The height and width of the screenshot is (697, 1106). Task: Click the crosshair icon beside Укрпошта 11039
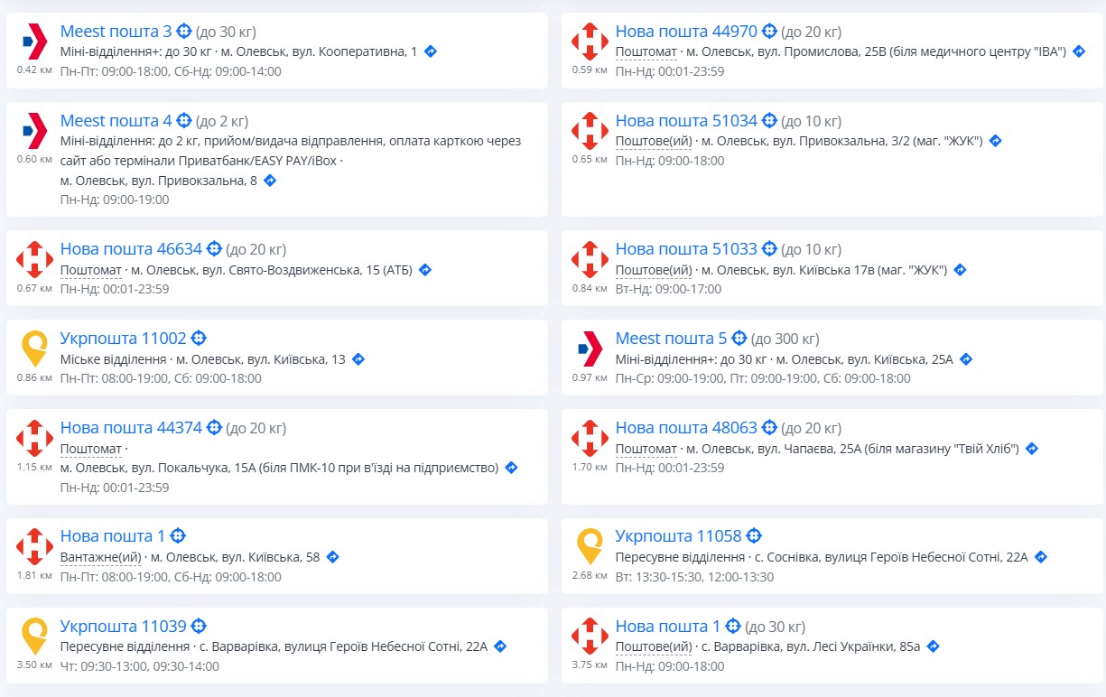pos(199,627)
